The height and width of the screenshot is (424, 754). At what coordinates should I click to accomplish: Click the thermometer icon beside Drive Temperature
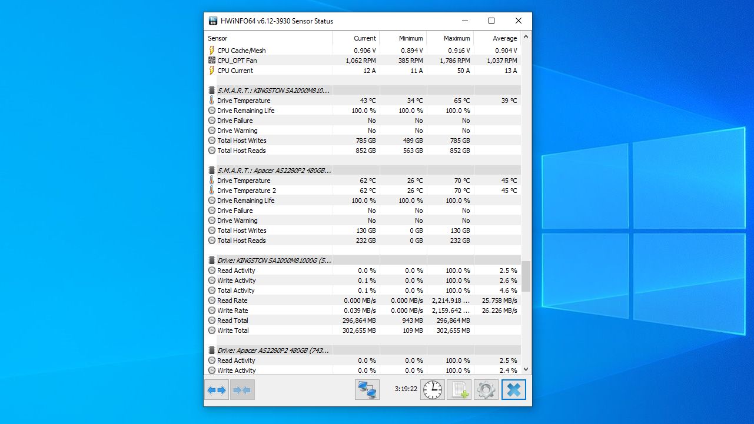pos(211,101)
